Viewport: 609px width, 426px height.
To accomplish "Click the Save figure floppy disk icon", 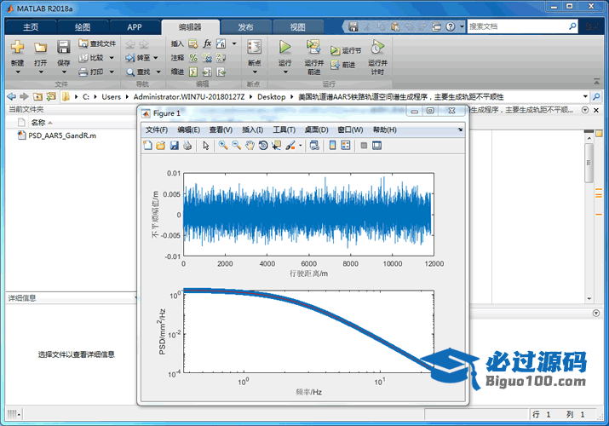I will 174,146.
